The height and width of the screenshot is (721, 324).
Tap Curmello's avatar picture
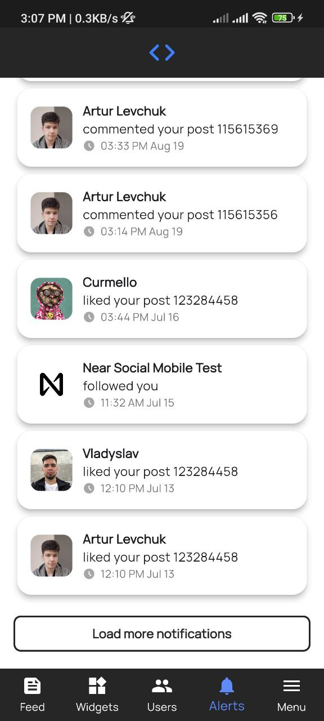pyautogui.click(x=51, y=299)
